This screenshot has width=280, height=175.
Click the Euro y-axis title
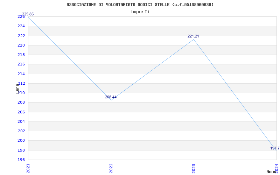pos(17,89)
